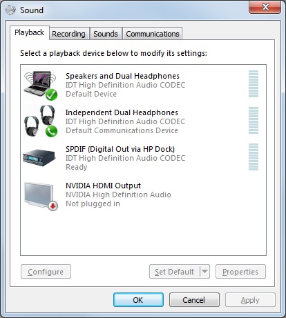This screenshot has width=286, height=318.
Task: Select the Playback tab
Action: tap(30, 32)
